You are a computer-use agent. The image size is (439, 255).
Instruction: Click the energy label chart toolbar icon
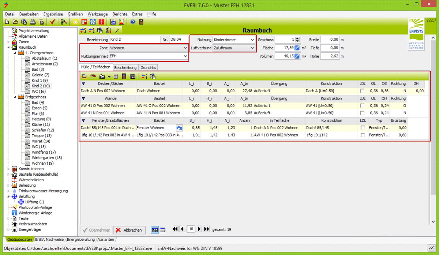click(x=121, y=22)
